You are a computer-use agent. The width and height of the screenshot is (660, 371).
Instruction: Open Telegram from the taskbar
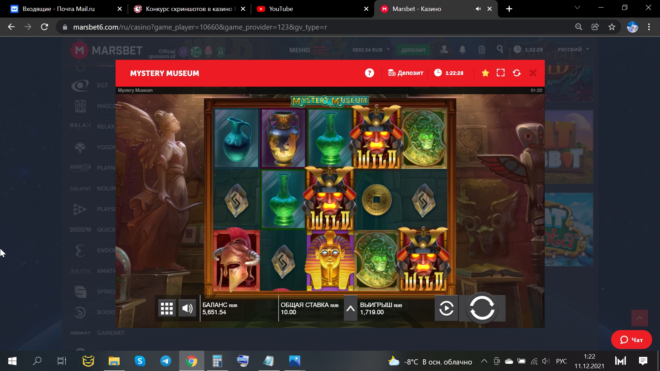pos(166,361)
